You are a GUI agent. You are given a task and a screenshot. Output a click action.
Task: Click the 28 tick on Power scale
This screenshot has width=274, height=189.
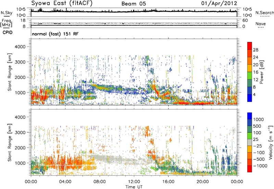pos(256,50)
